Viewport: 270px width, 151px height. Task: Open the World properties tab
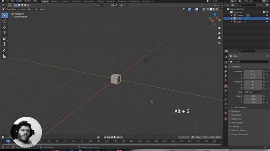(x=226, y=80)
